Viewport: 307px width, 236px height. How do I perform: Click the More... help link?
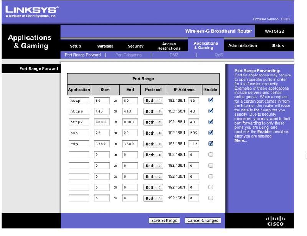pyautogui.click(x=241, y=140)
